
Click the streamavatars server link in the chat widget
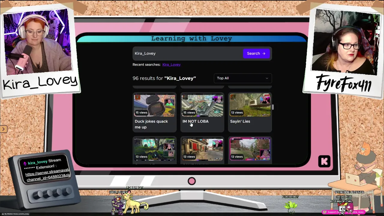48,175
